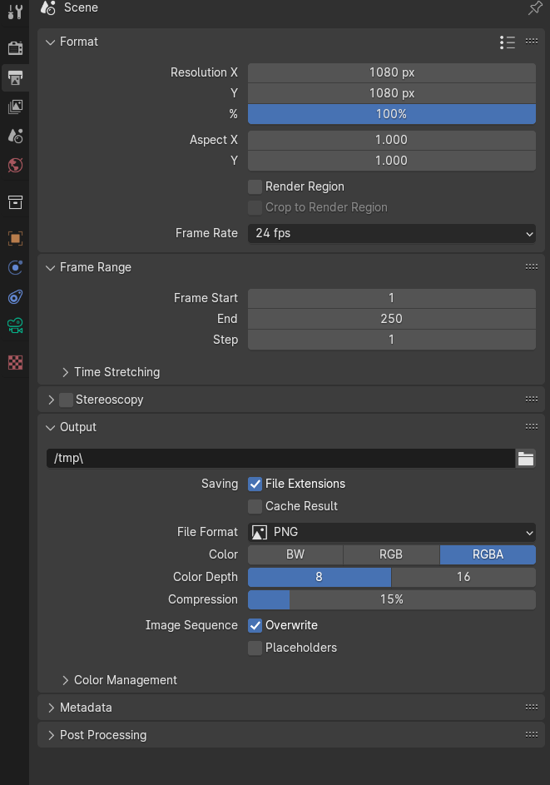Image resolution: width=550 pixels, height=785 pixels.
Task: Open the World properties tab
Action: tap(15, 165)
